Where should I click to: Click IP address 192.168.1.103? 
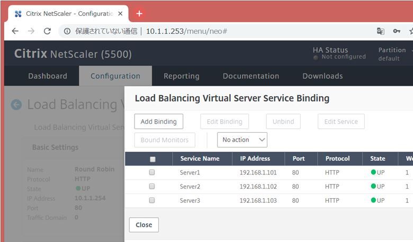point(258,200)
